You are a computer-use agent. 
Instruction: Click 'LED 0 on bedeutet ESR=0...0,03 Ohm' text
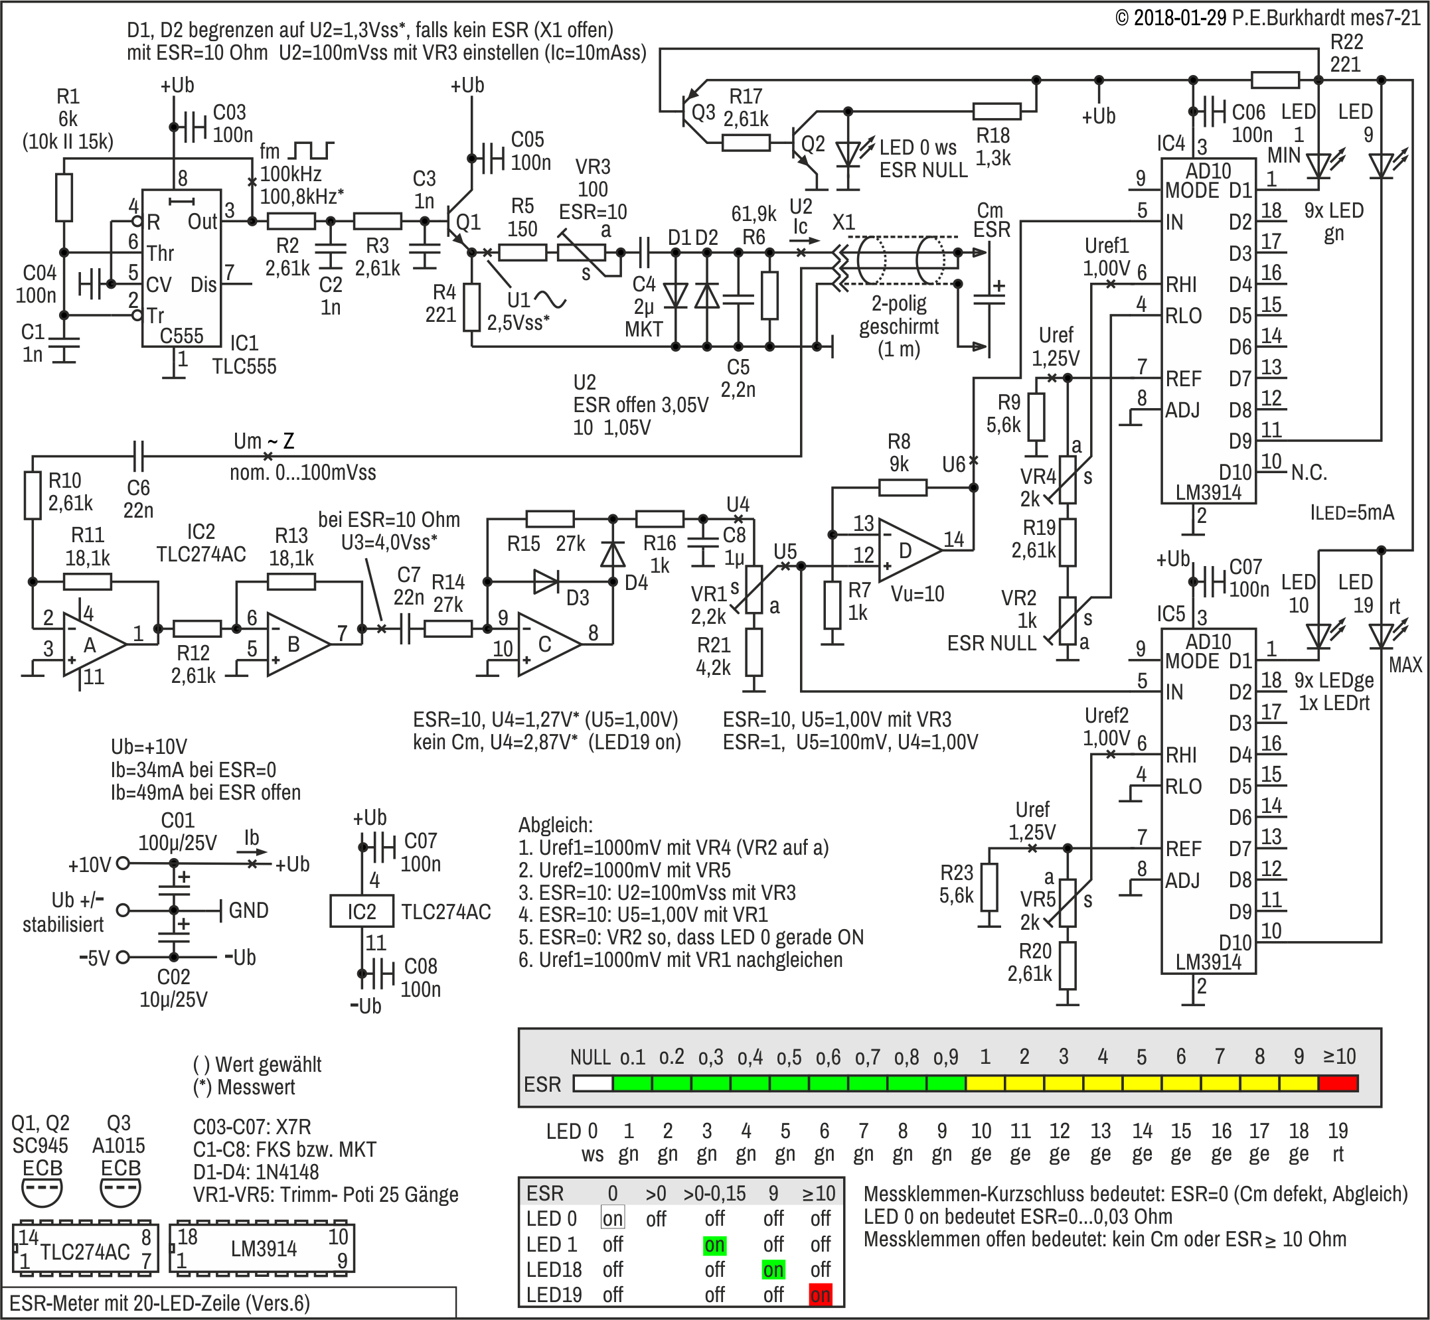(x=1018, y=1216)
